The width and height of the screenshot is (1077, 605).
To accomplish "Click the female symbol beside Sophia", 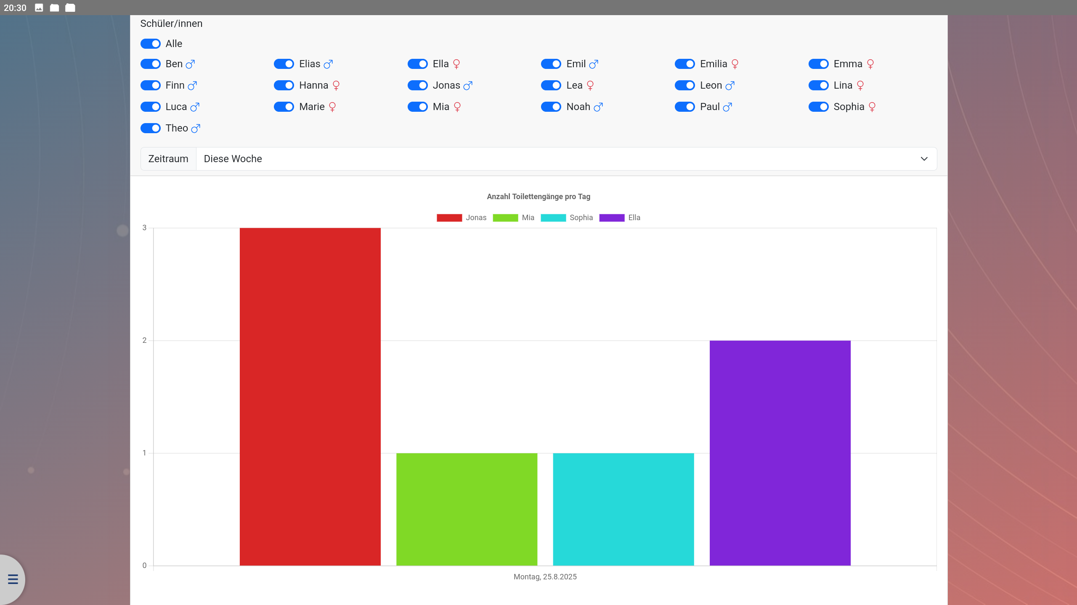I will [872, 107].
